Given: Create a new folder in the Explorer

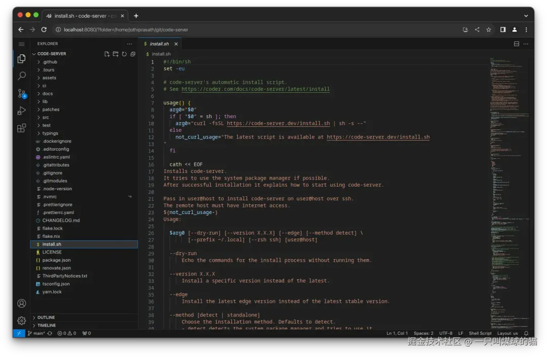Looking at the screenshot, I should (115, 53).
